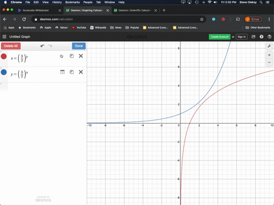
Task: Click the undo arrow in expression list
Action: coord(42,46)
